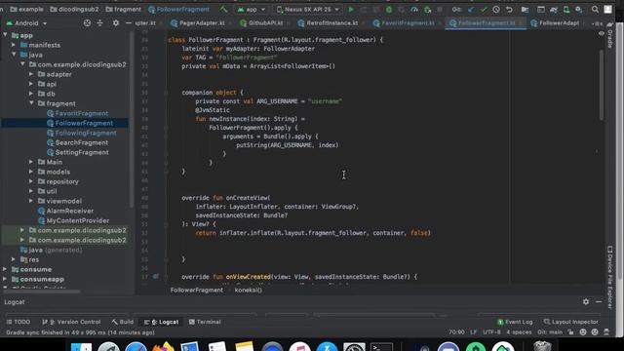Toggle the read-only lock icon in status bar
Viewport: 624px width, 351px height.
pyautogui.click(x=571, y=331)
